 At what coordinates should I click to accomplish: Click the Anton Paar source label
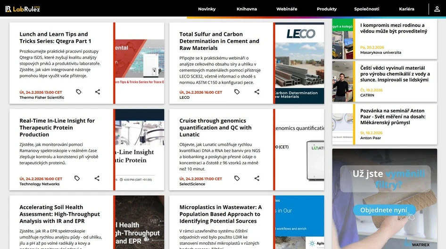coord(371,138)
